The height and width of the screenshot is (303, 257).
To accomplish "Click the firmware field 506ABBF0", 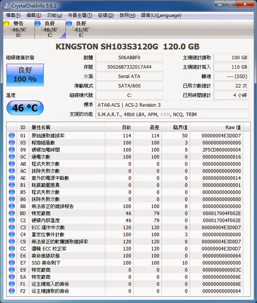I will (129, 58).
